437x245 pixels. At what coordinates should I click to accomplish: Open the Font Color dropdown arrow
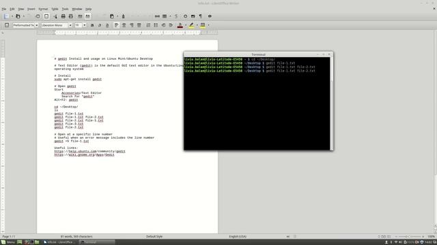coord(186,25)
